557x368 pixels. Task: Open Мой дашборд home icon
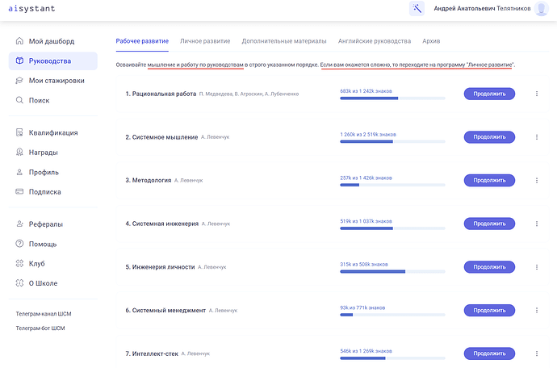pyautogui.click(x=19, y=41)
